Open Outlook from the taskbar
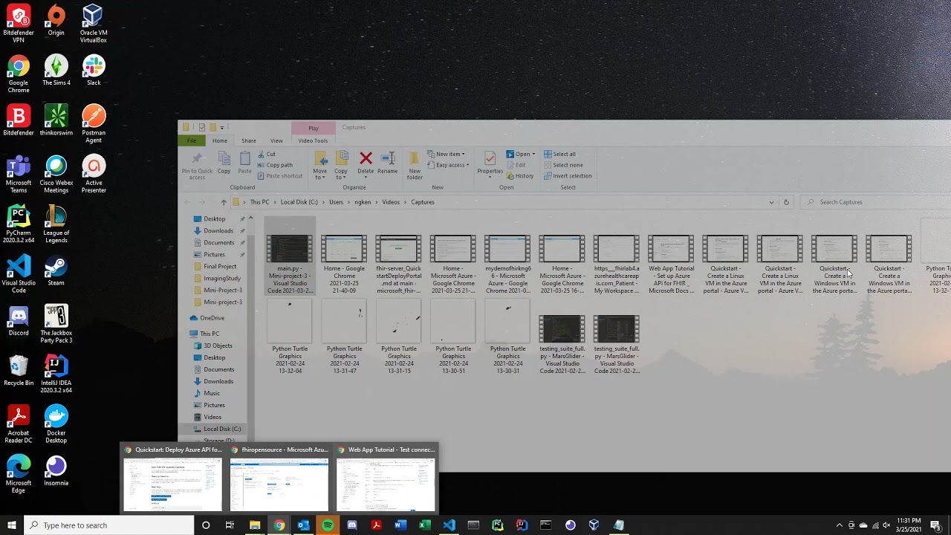 click(x=303, y=525)
